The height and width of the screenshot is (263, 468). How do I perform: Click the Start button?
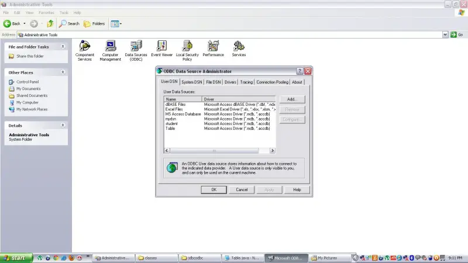coord(16,258)
